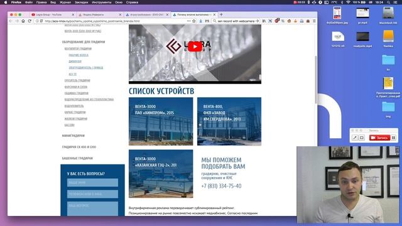This screenshot has height=226, width=402.
Task: Open the Firefox home page button
Action: 23,21
